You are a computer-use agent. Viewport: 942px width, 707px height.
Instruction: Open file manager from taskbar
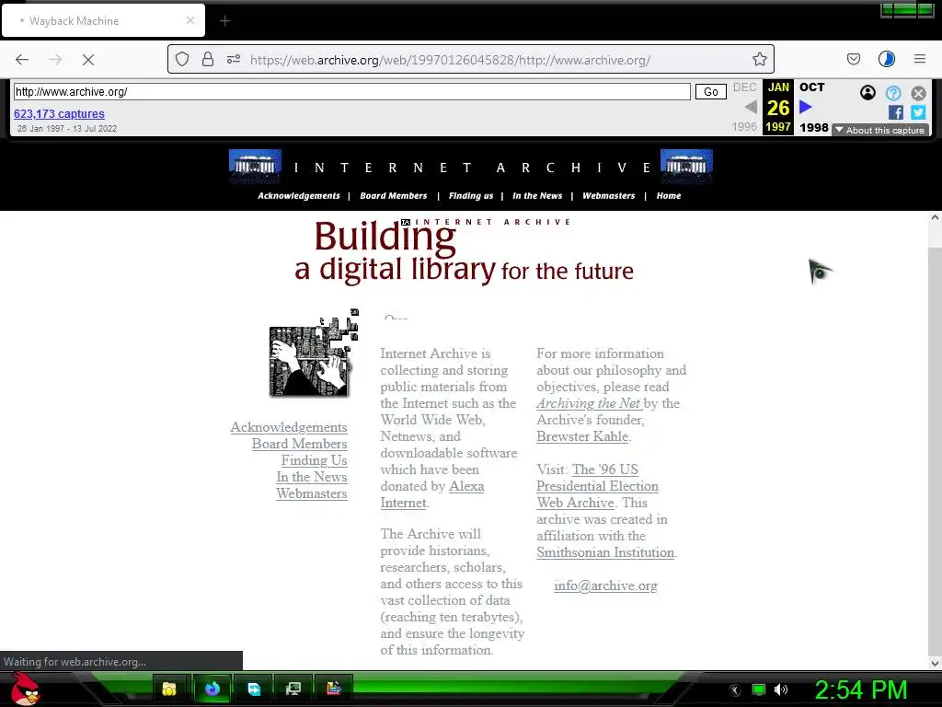(x=169, y=689)
